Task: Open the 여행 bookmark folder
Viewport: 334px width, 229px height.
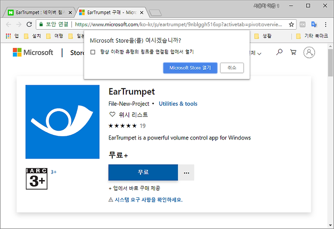Action: (x=55, y=36)
